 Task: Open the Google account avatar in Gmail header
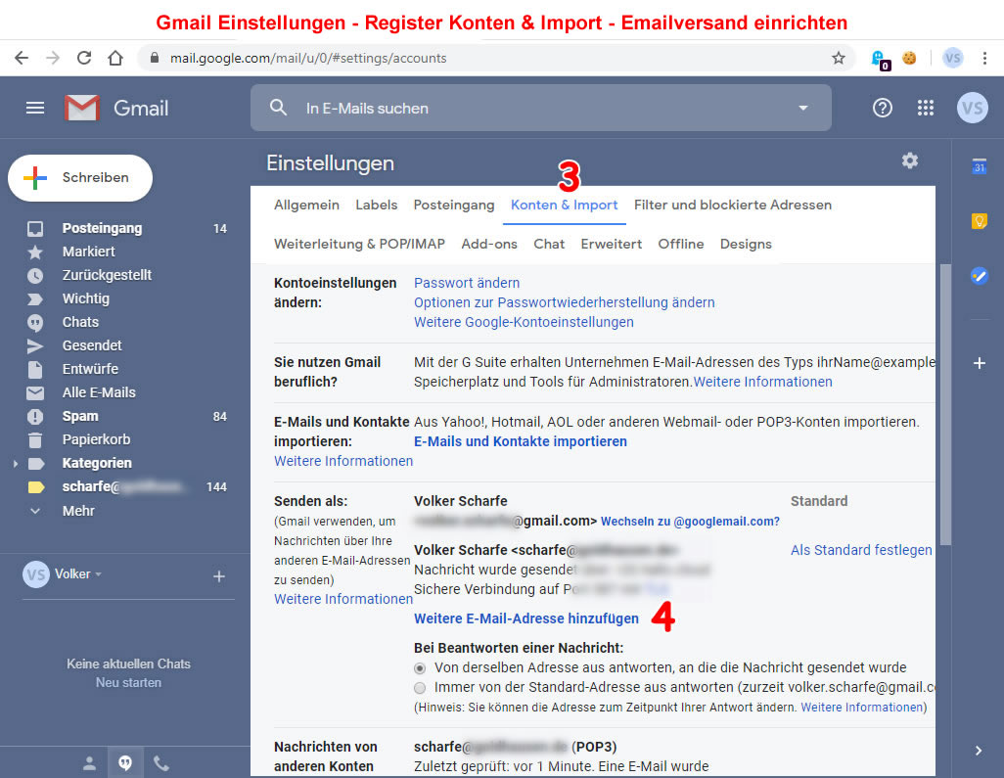972,108
